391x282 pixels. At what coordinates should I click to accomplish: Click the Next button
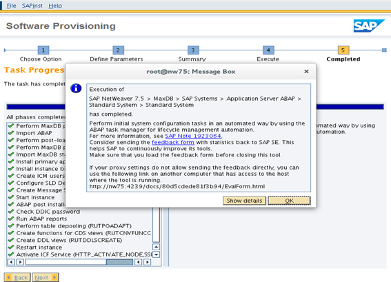46,277
